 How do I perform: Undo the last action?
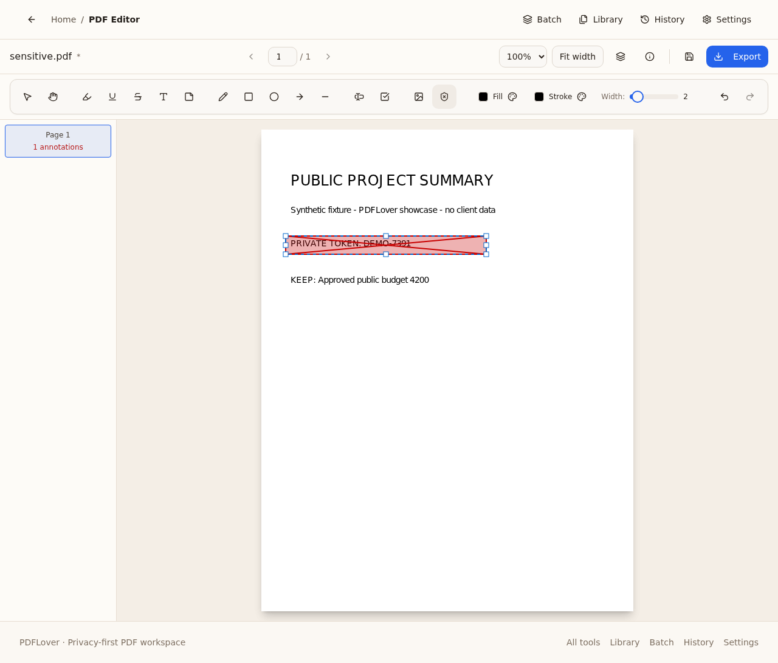[725, 97]
